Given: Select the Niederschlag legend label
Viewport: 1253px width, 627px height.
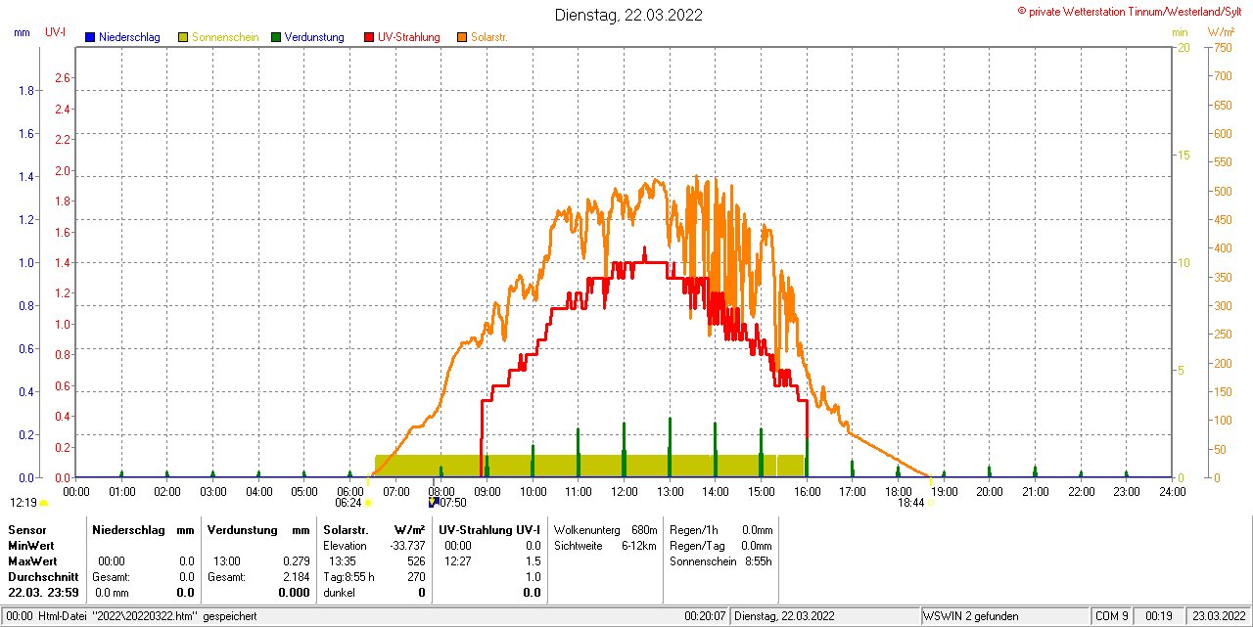Looking at the screenshot, I should pyautogui.click(x=129, y=37).
